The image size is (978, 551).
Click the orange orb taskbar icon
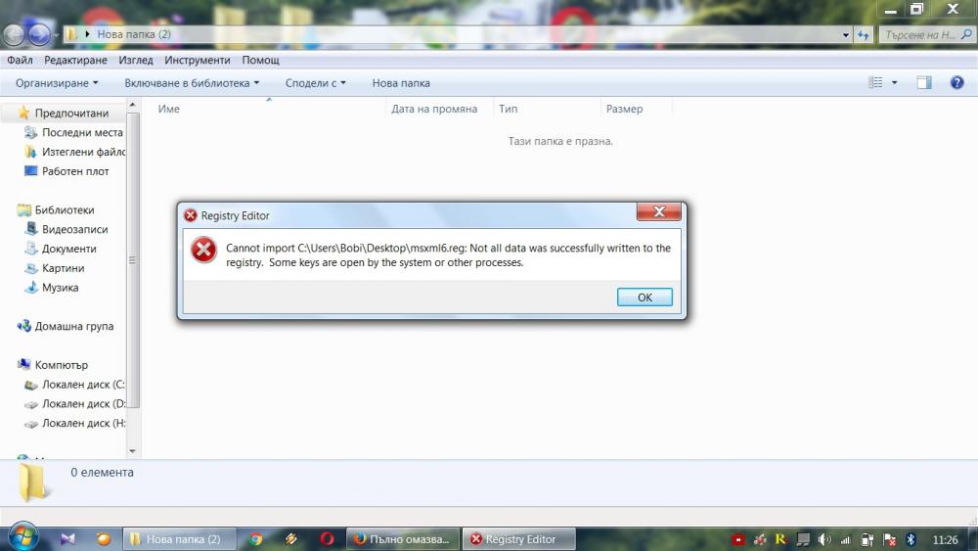point(104,539)
